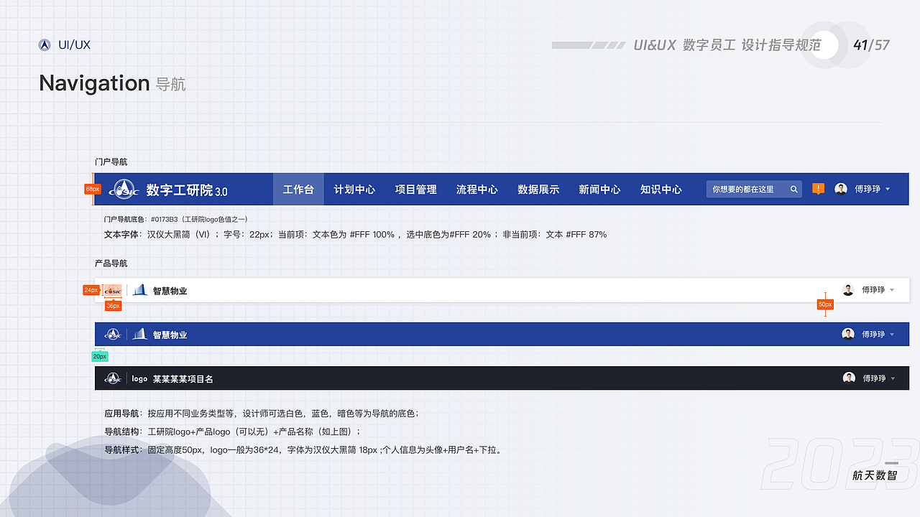Click the CASC logo in the dark navigation bar
The height and width of the screenshot is (517, 920).
click(112, 378)
